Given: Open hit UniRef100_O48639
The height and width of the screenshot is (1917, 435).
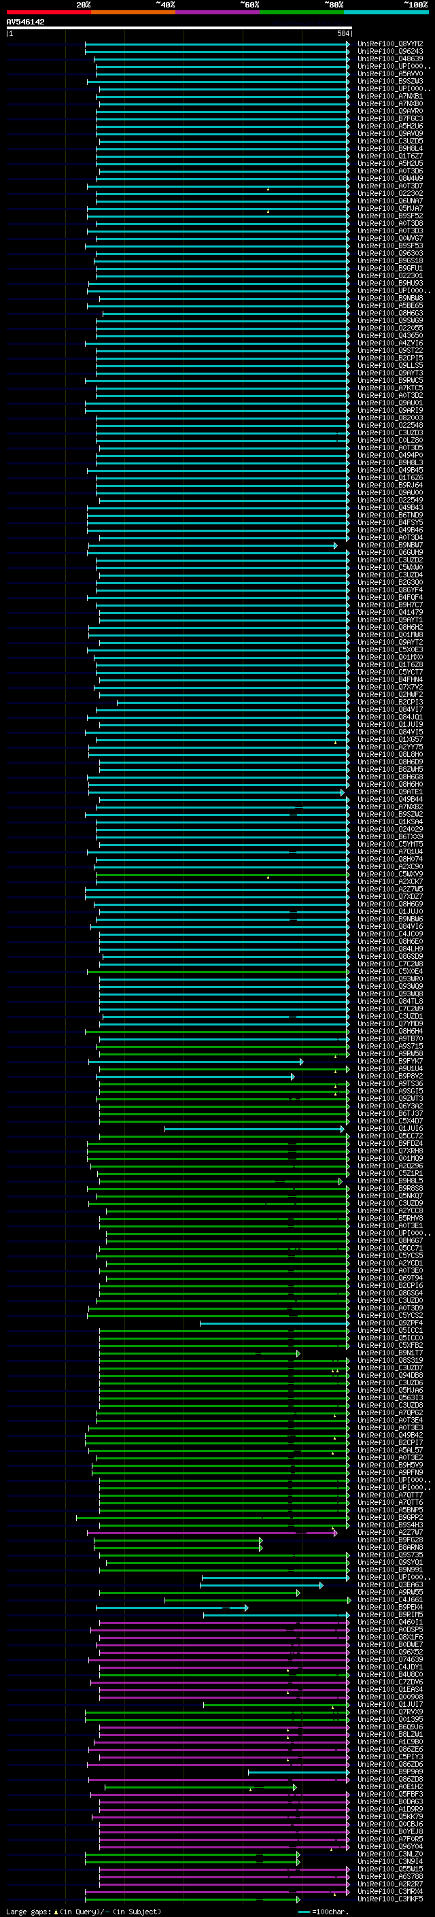Looking at the screenshot, I should click(390, 58).
